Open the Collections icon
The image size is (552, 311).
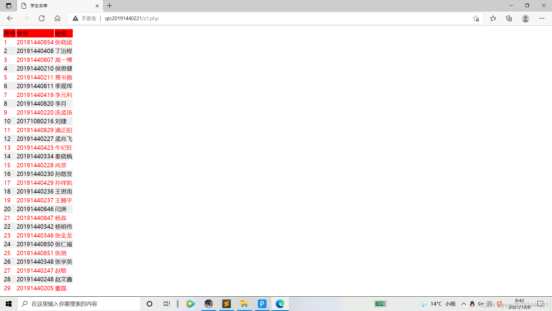point(509,18)
